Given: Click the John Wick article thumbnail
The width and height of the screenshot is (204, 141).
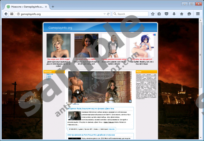Looking at the screenshot, I should coord(74,116).
